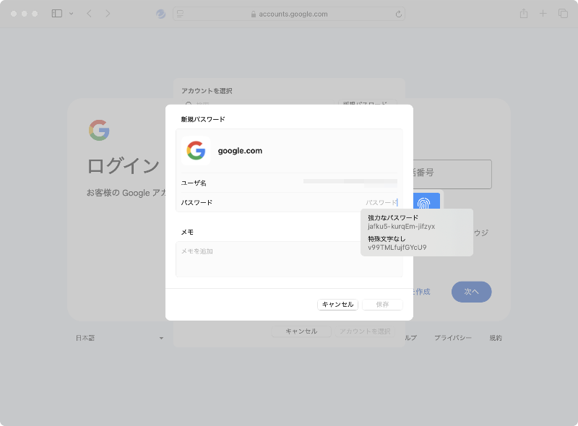Open the プライバシー link
The width and height of the screenshot is (578, 426).
(453, 338)
